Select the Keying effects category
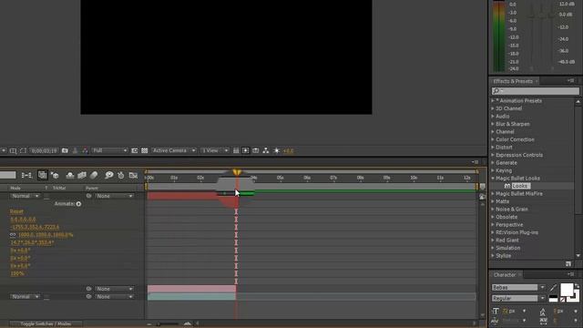The height and width of the screenshot is (328, 583). click(504, 170)
